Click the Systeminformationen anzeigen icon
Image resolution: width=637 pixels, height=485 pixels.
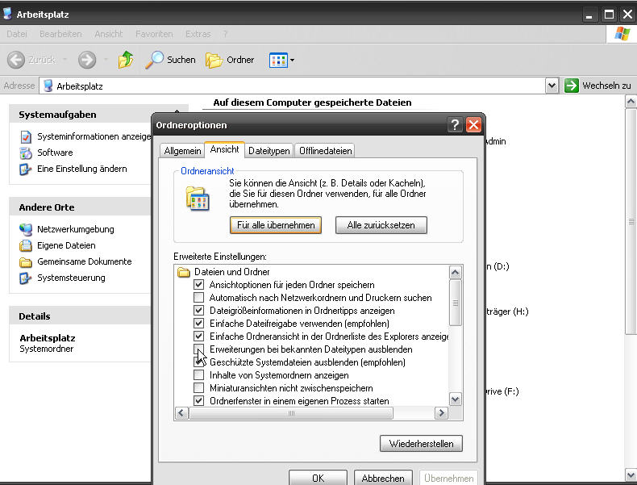pyautogui.click(x=26, y=137)
